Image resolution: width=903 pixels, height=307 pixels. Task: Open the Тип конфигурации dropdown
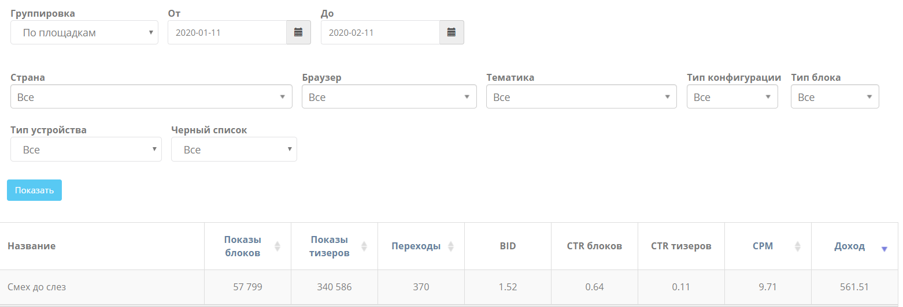[x=732, y=97]
